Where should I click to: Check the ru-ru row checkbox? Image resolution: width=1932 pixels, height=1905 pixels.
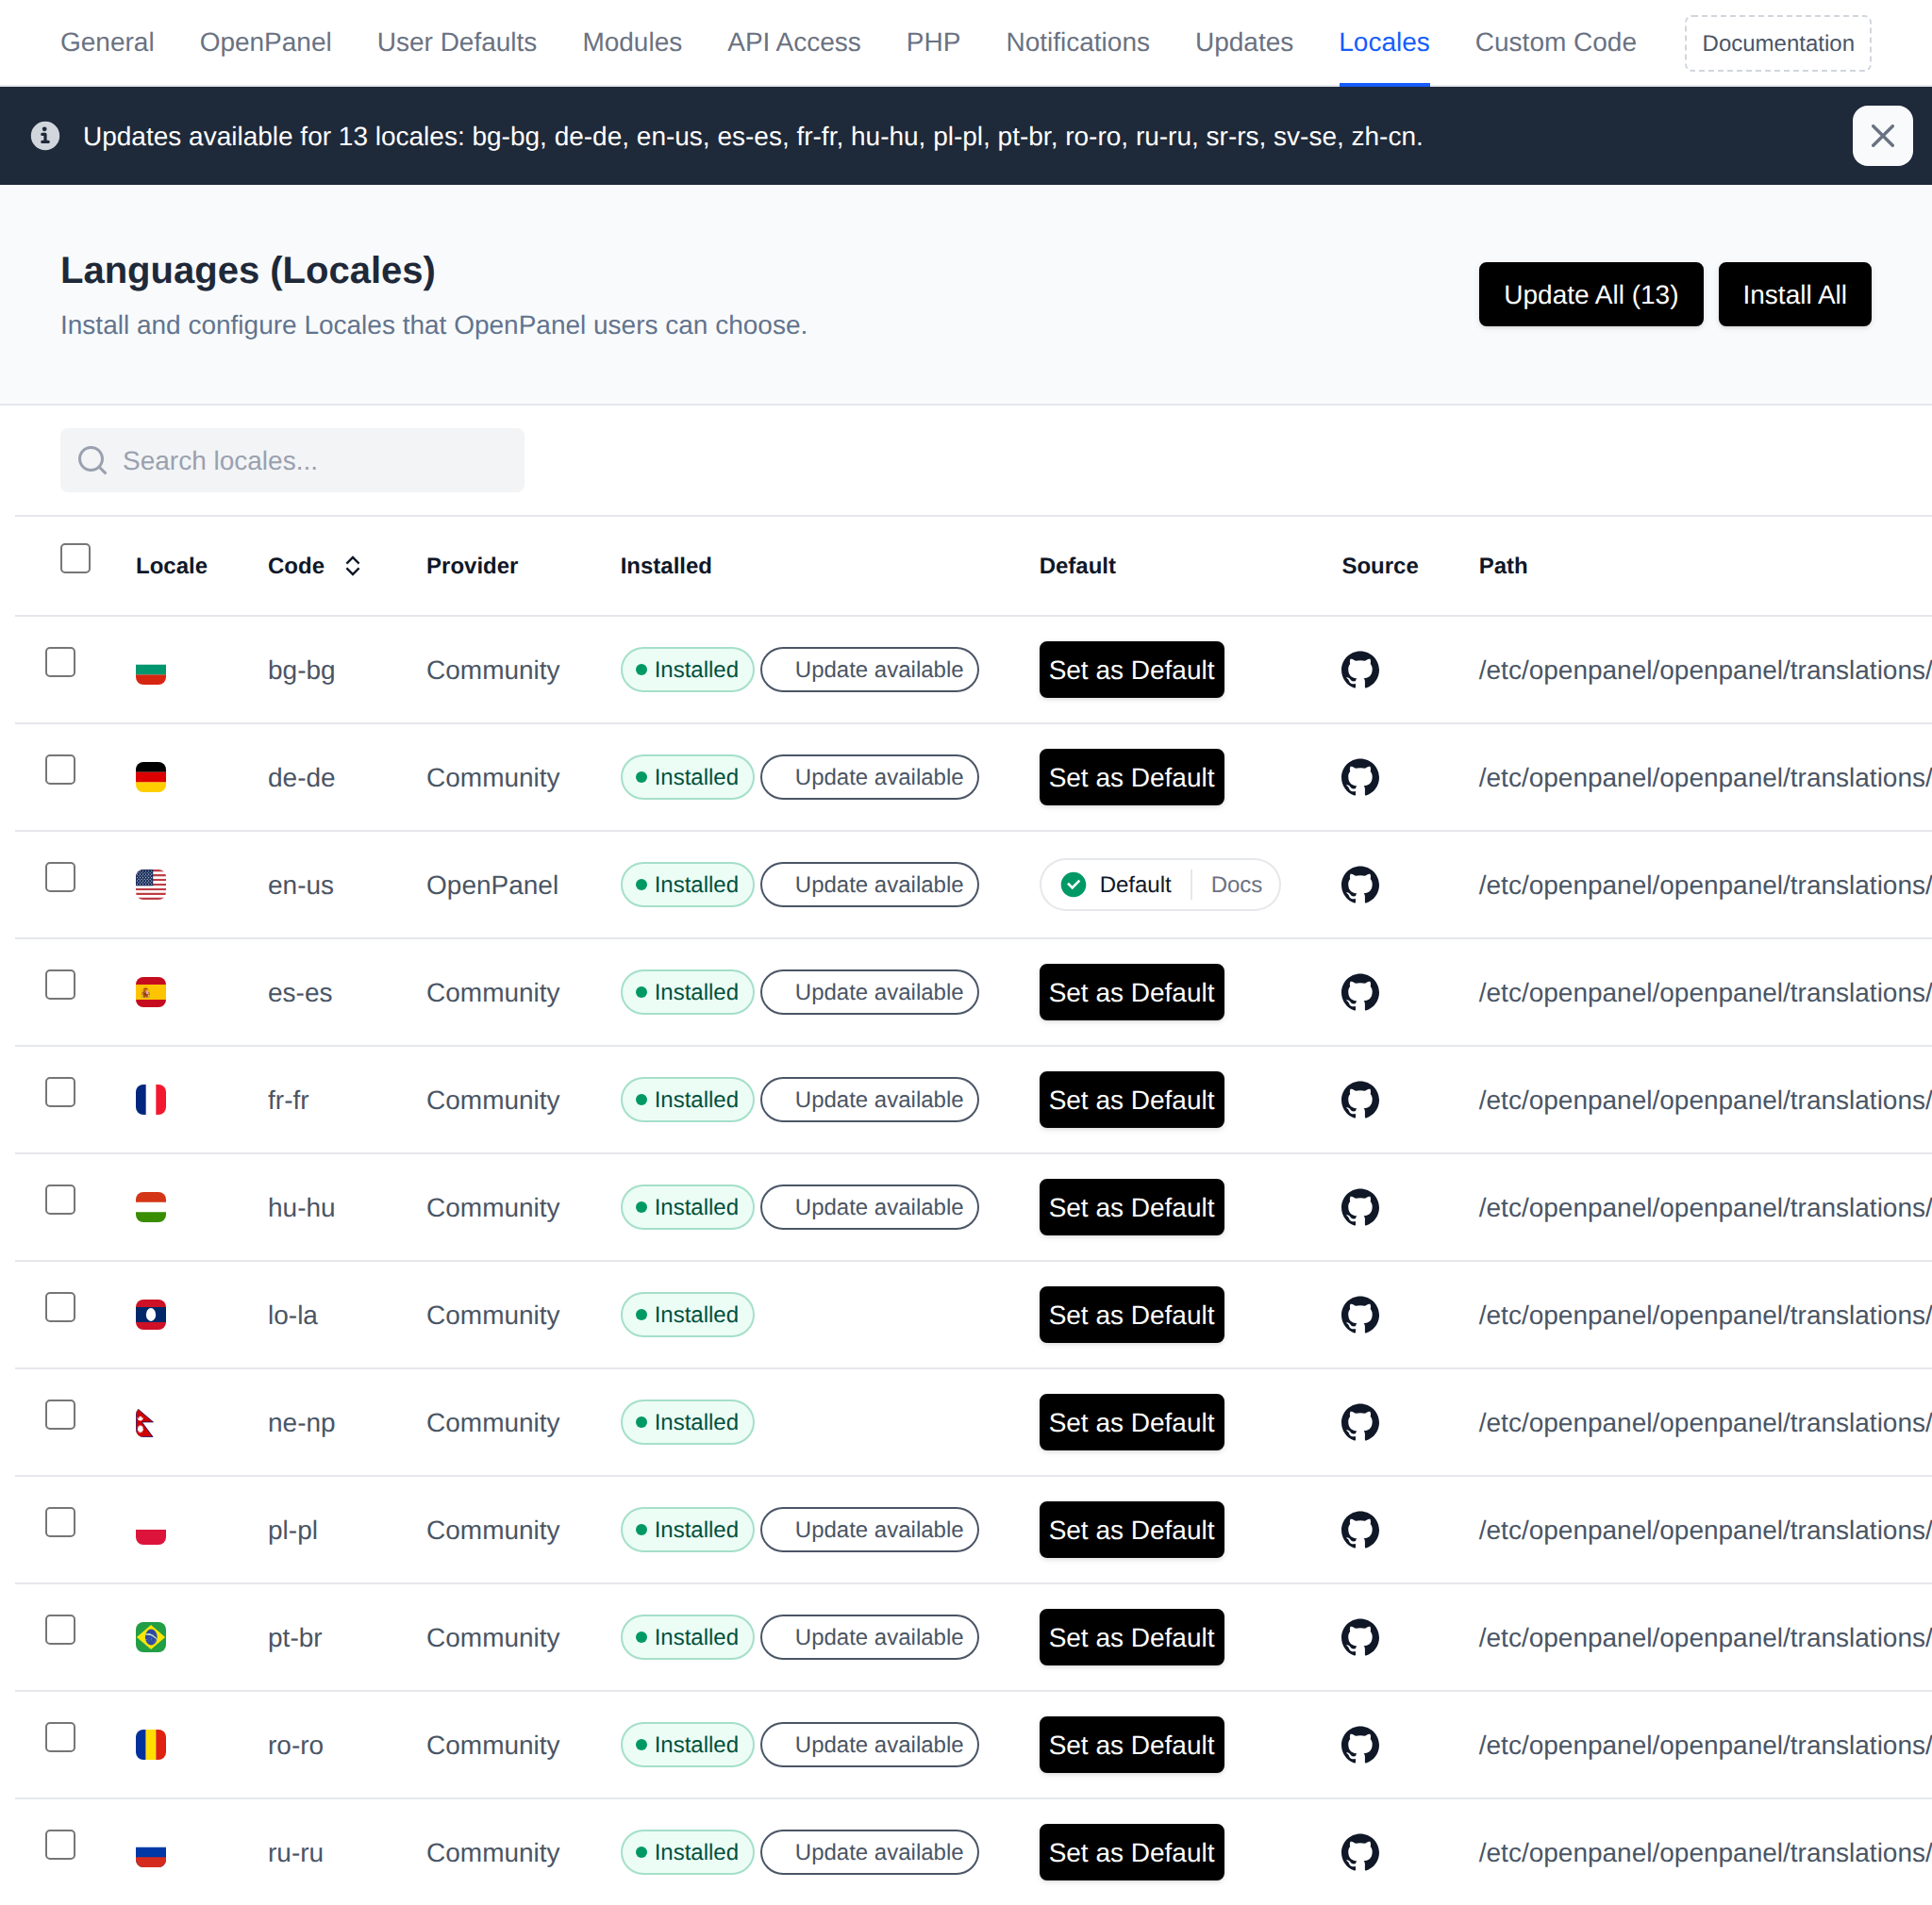click(60, 1843)
